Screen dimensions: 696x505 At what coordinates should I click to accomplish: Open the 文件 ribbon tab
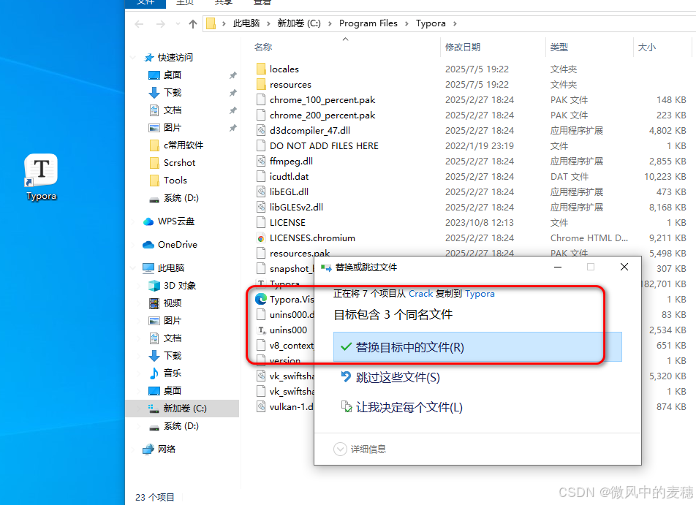[x=145, y=3]
